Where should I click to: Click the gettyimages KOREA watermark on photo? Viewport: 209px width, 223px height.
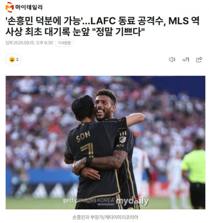(89, 200)
